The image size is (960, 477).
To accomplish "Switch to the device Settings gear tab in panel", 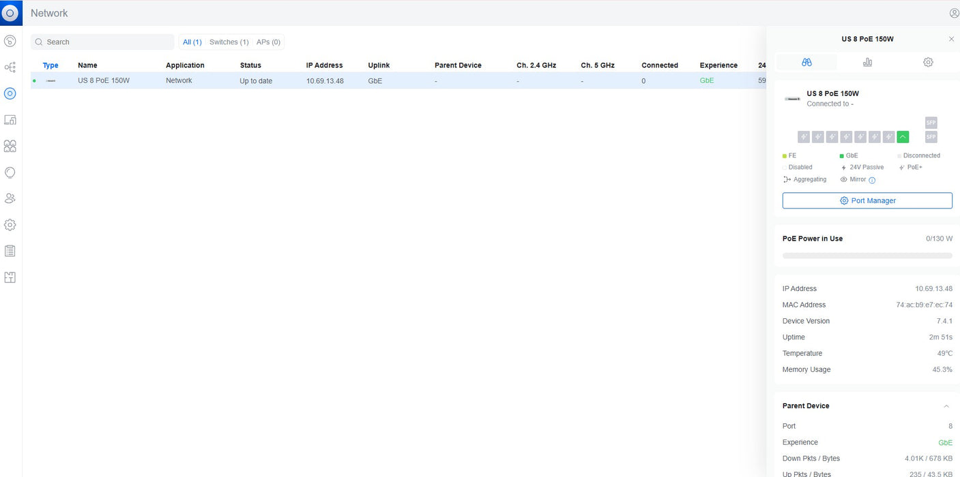I will click(928, 62).
